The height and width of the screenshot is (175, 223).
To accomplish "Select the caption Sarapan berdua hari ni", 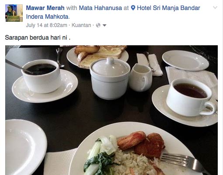I will [x=38, y=37].
